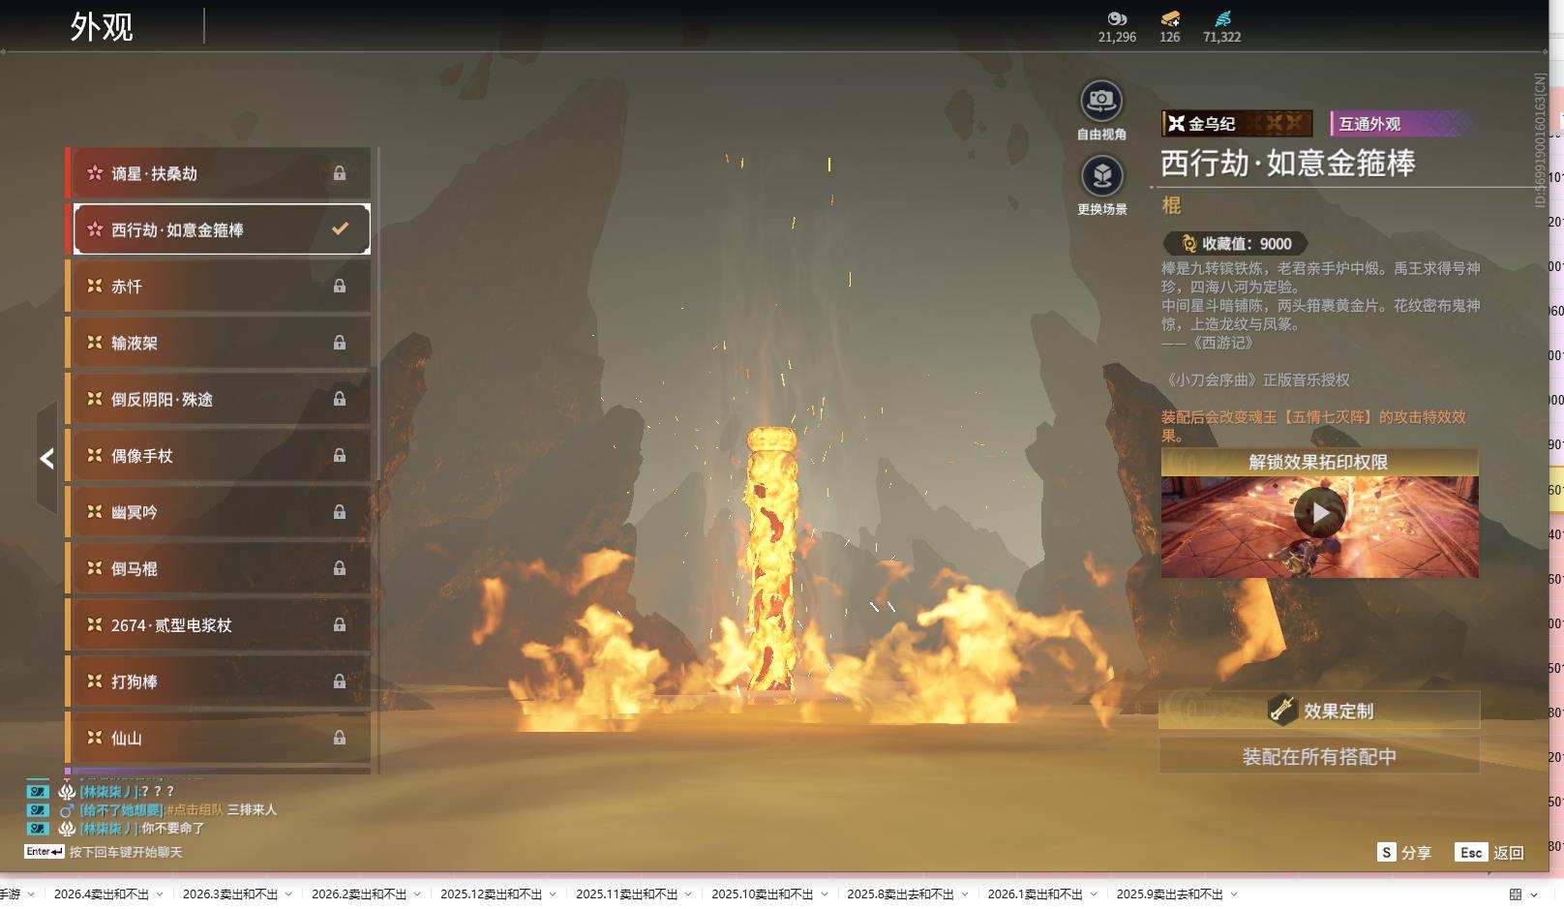Click the checkmark on 西行劫·如意金箍棒 row
This screenshot has width=1564, height=909.
(x=340, y=229)
